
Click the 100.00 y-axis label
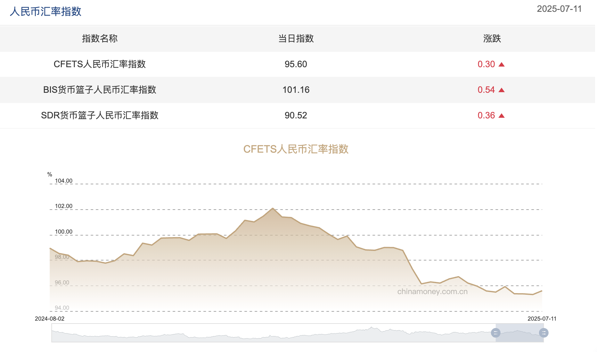click(x=63, y=232)
